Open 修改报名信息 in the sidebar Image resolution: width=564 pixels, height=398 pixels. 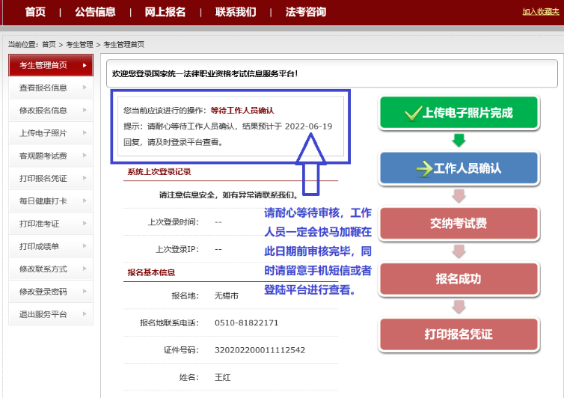point(43,111)
